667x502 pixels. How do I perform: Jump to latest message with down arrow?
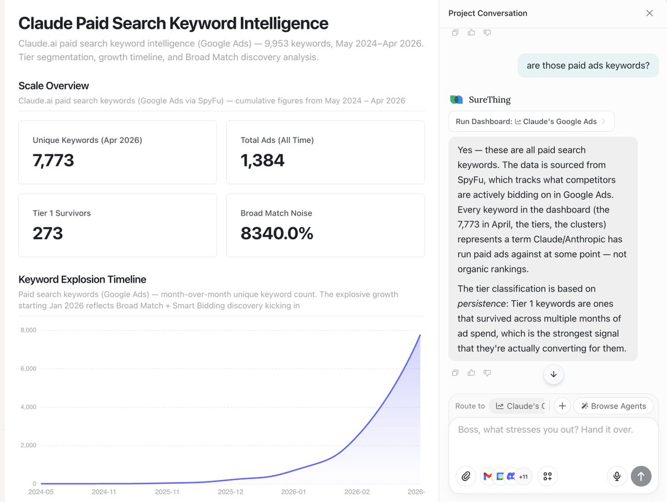[554, 374]
